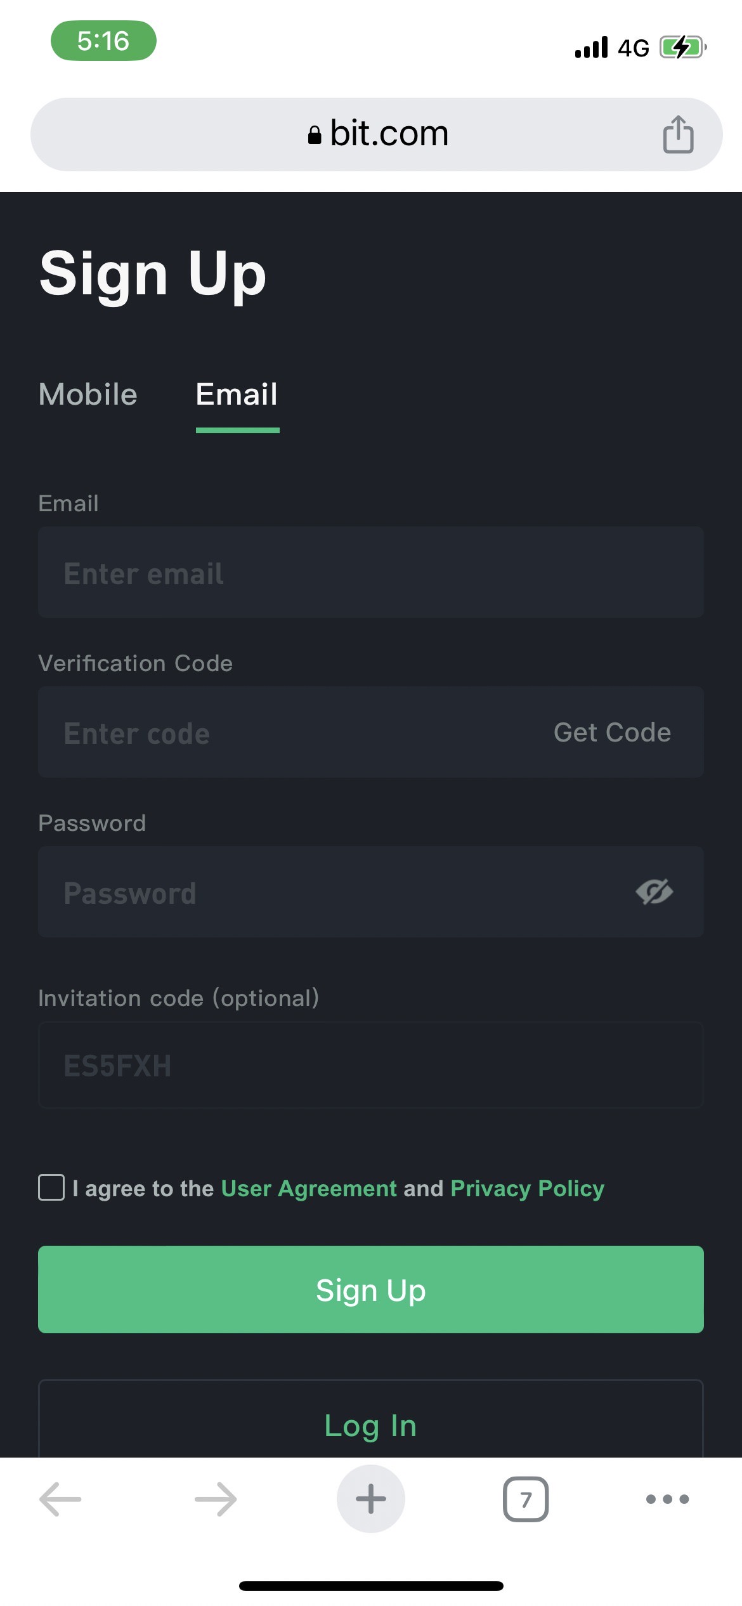Open the tab switcher showing 7 tabs

[526, 1499]
